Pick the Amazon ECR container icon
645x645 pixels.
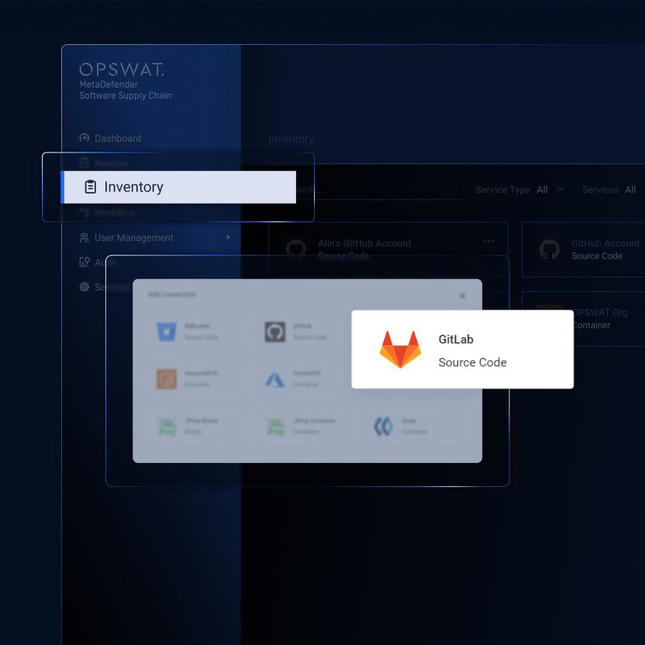pos(167,379)
